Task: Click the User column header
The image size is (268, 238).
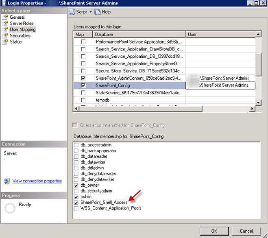Action: point(220,34)
